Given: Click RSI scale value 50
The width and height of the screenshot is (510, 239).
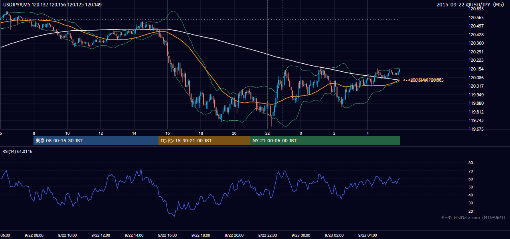Looking at the screenshot, I should 470,187.
